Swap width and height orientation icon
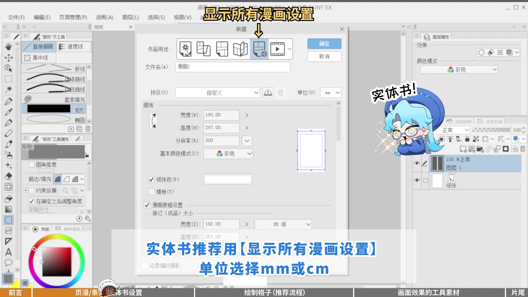 [x=153, y=121]
